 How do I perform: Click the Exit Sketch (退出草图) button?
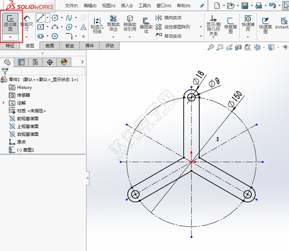(11, 23)
